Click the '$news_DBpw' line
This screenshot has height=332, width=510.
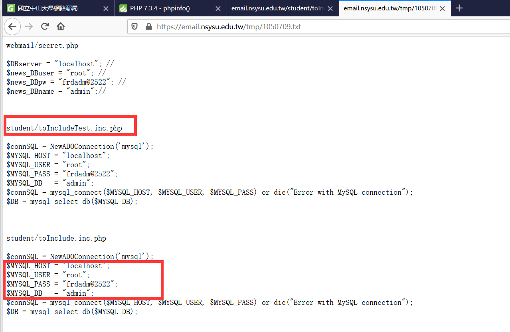click(66, 82)
